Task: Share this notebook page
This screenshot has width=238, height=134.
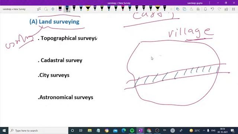Action: point(226,9)
